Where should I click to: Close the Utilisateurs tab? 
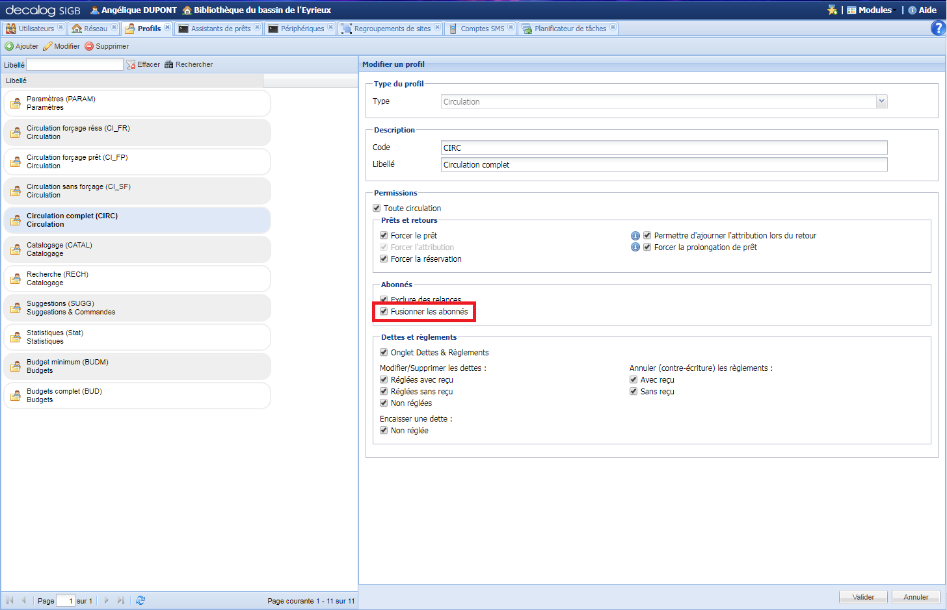pyautogui.click(x=60, y=27)
